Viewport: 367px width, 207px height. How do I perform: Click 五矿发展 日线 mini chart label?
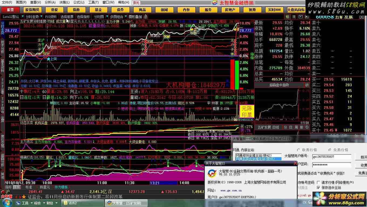click(268, 127)
